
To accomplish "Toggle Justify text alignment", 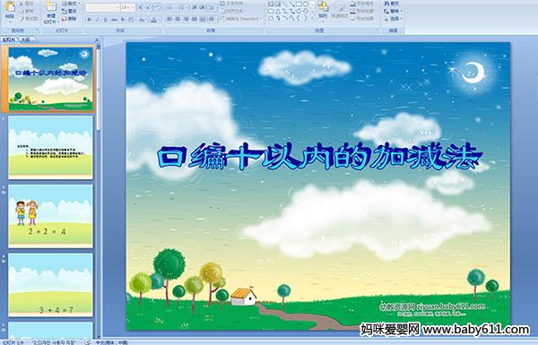I will coord(195,19).
